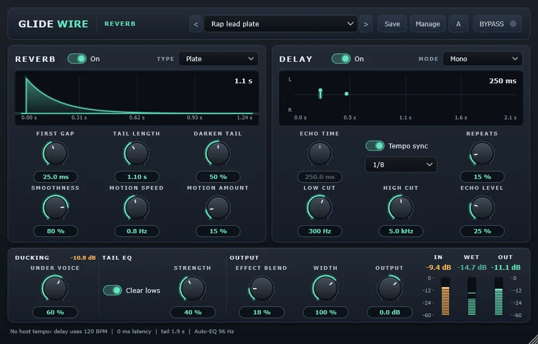538x344 pixels.
Task: Click the 25.0 ms First Gap value field
Action: 55,177
